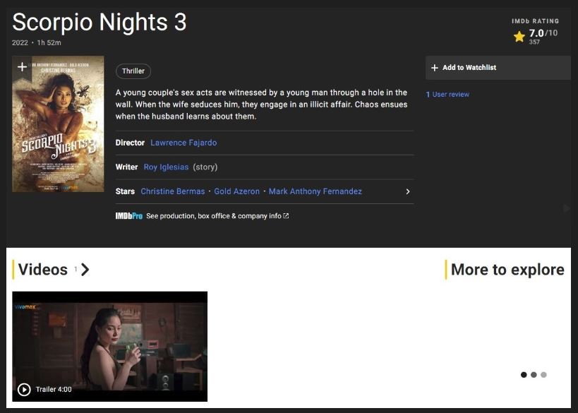Open the Scorpio Nights 3 poster image
The width and height of the screenshot is (578, 413).
click(x=58, y=131)
